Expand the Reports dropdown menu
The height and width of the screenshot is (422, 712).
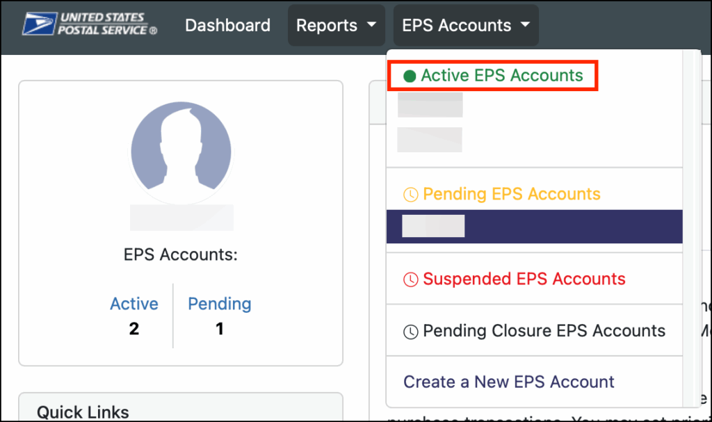pos(336,26)
